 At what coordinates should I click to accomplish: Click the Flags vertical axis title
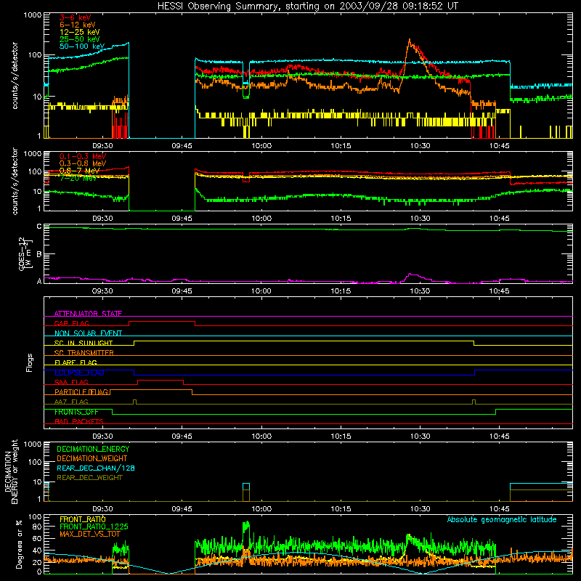pyautogui.click(x=29, y=362)
